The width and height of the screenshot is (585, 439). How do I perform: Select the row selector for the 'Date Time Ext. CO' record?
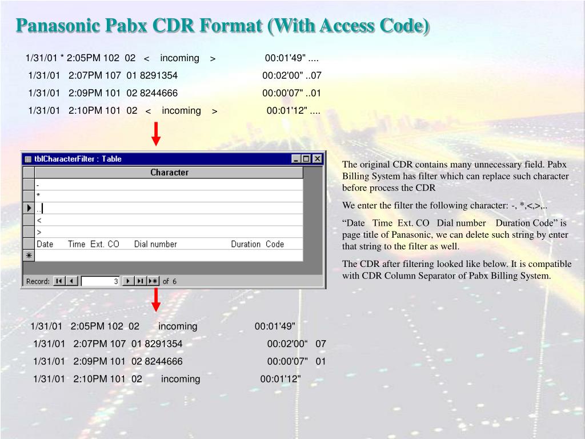pos(29,244)
